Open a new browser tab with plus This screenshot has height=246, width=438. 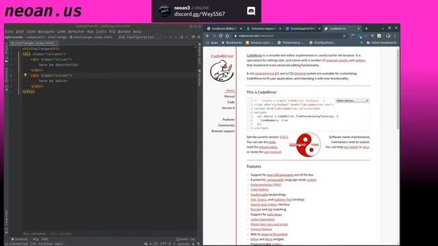[367, 29]
